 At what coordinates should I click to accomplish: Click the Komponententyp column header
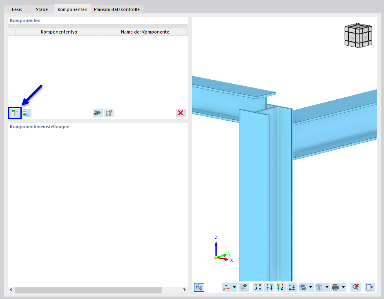tap(59, 32)
